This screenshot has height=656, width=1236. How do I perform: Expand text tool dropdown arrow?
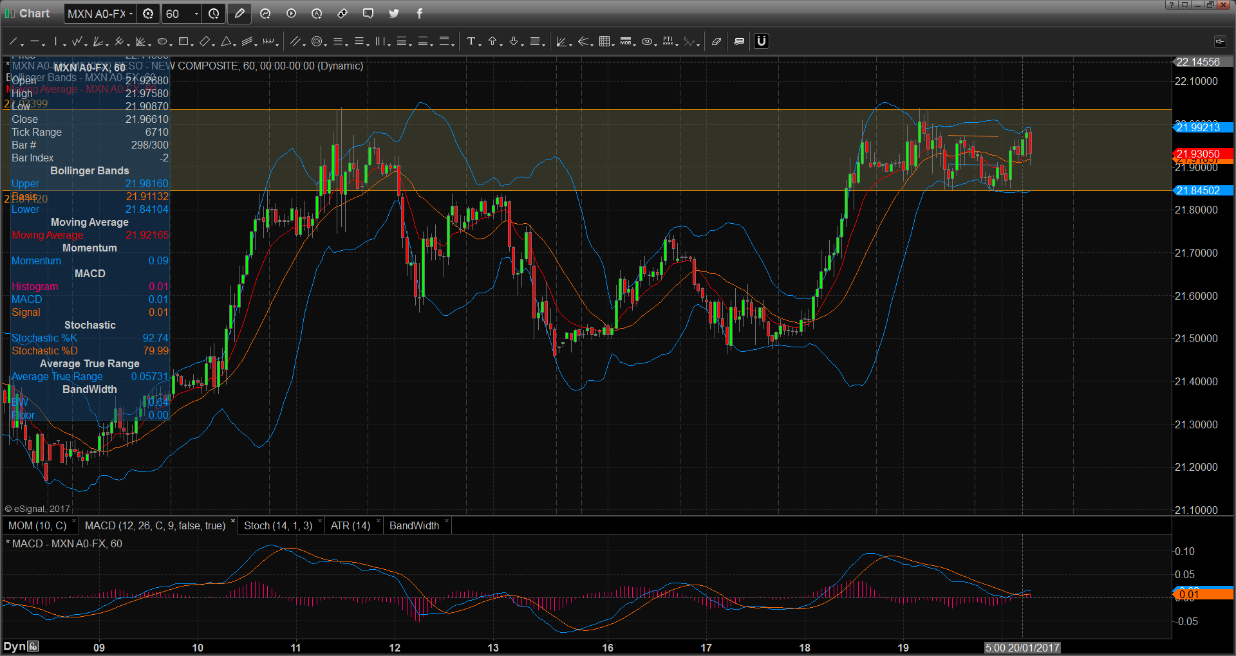(x=480, y=44)
